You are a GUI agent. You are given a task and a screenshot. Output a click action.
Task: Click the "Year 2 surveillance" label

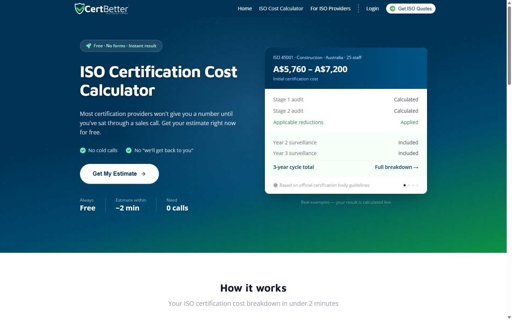295,143
